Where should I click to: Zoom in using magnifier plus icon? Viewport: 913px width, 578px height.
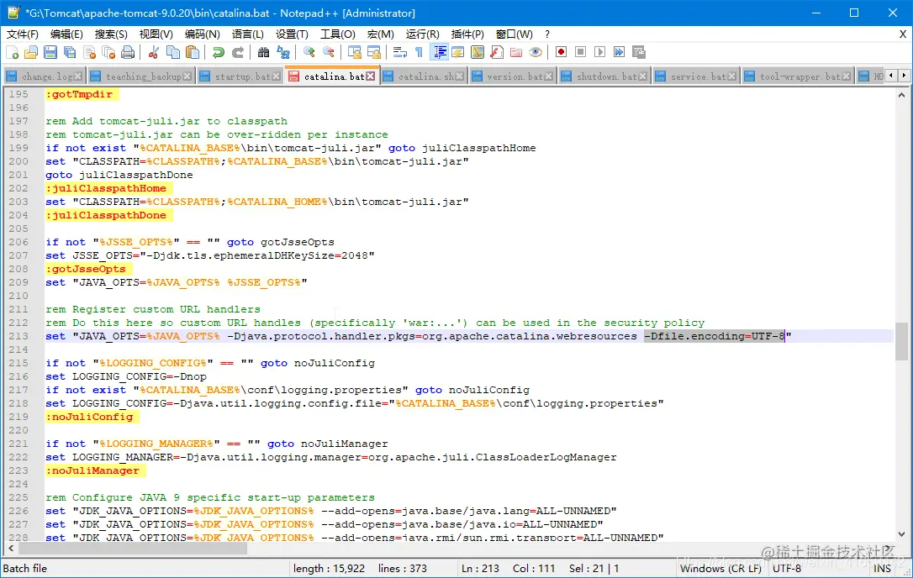(x=309, y=52)
